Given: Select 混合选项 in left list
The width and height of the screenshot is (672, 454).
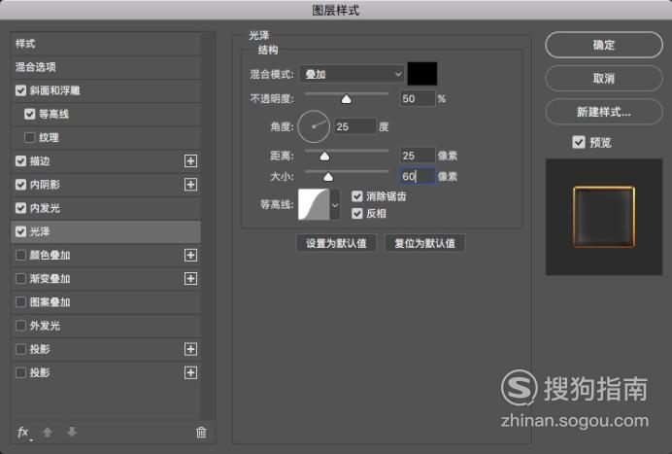Looking at the screenshot, I should coord(106,67).
